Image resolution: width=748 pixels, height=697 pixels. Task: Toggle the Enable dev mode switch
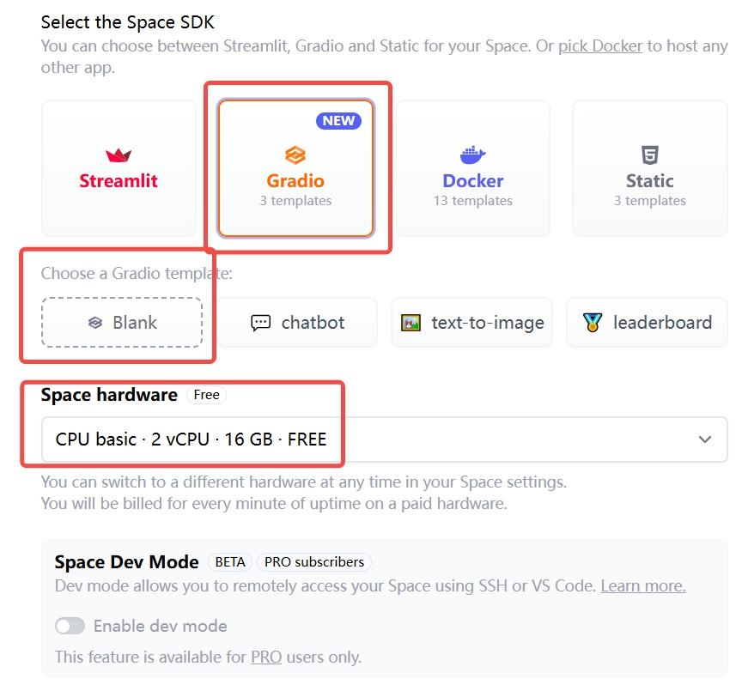[70, 626]
